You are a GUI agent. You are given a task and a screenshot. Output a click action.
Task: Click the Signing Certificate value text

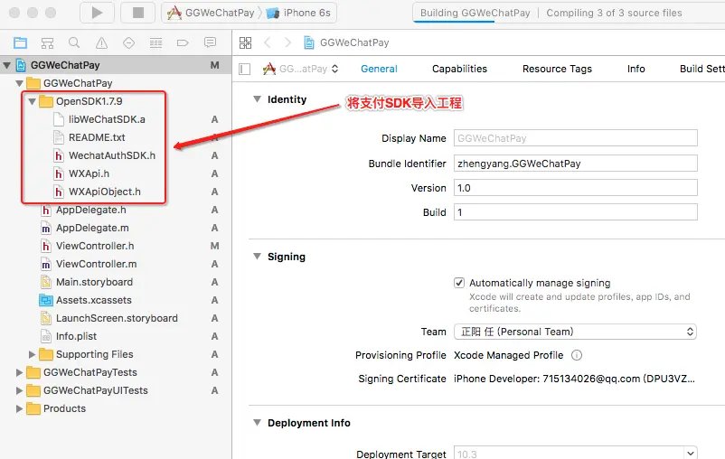click(x=574, y=379)
